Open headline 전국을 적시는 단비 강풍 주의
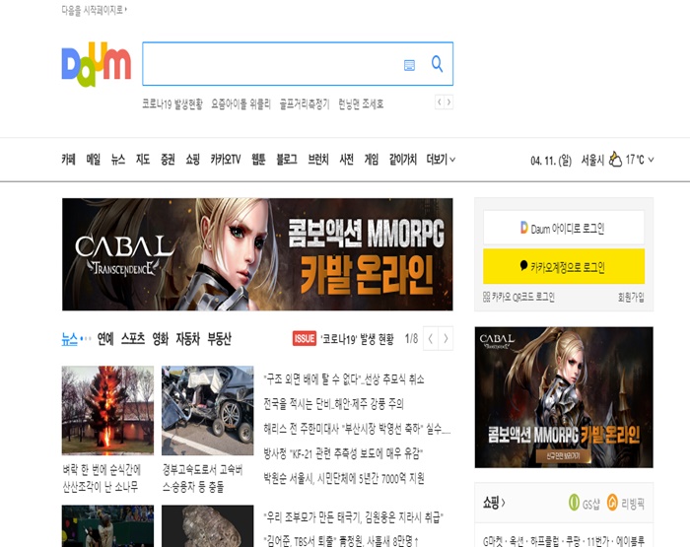Viewport: 690px width, 547px height. [x=333, y=403]
